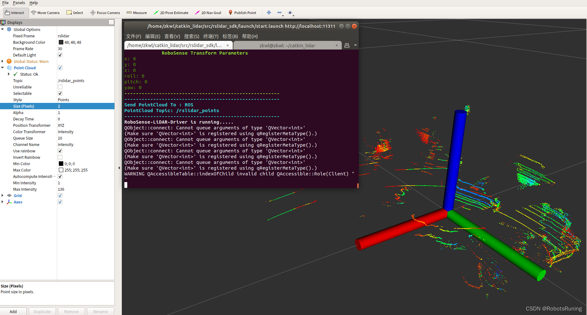Open Color Transformer Intensity dropdown
Screen dimensions: 587x315
[x=86, y=132]
